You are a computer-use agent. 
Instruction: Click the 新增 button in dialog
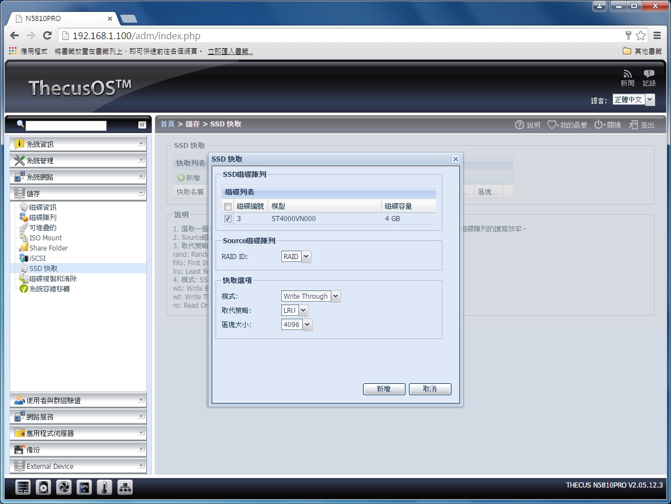click(384, 389)
